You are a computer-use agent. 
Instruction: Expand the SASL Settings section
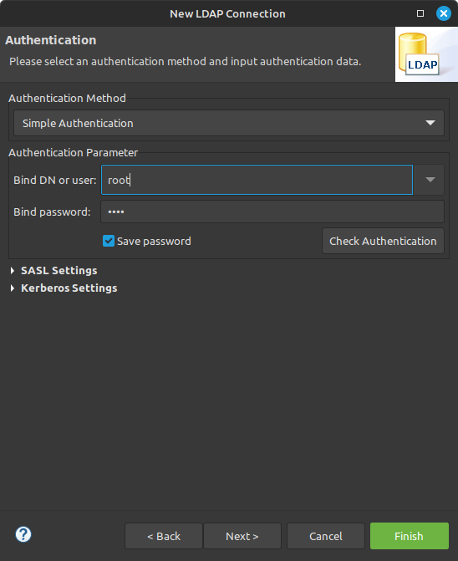(59, 271)
